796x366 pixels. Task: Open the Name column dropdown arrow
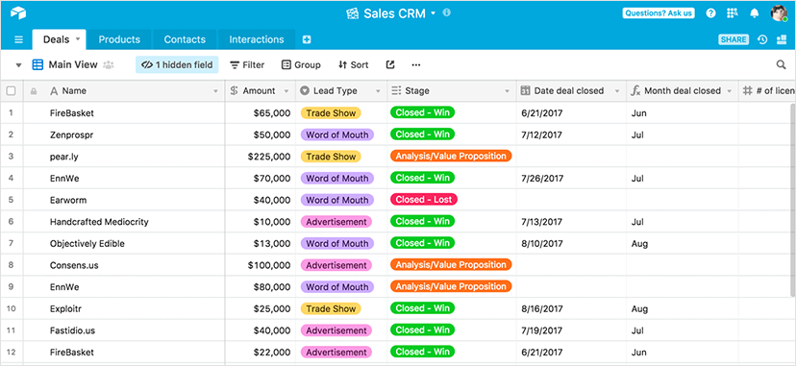(215, 91)
